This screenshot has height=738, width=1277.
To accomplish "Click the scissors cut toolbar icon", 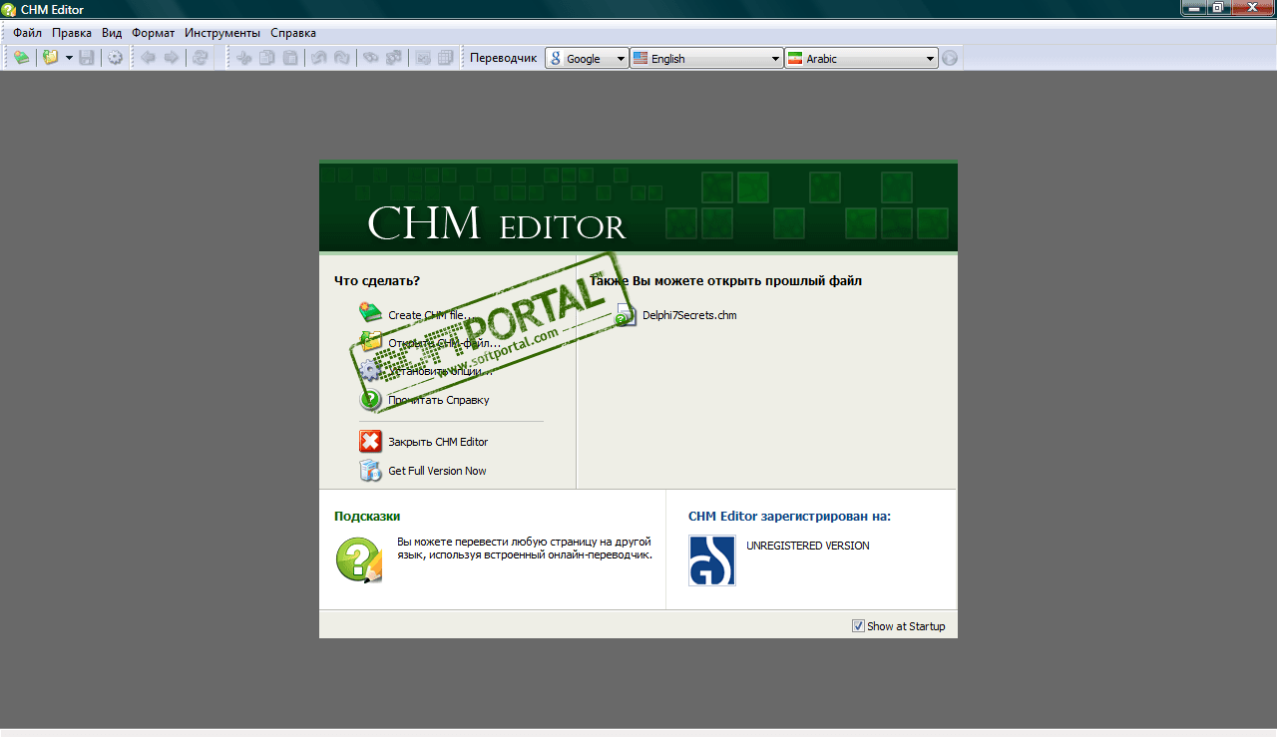I will tap(243, 58).
